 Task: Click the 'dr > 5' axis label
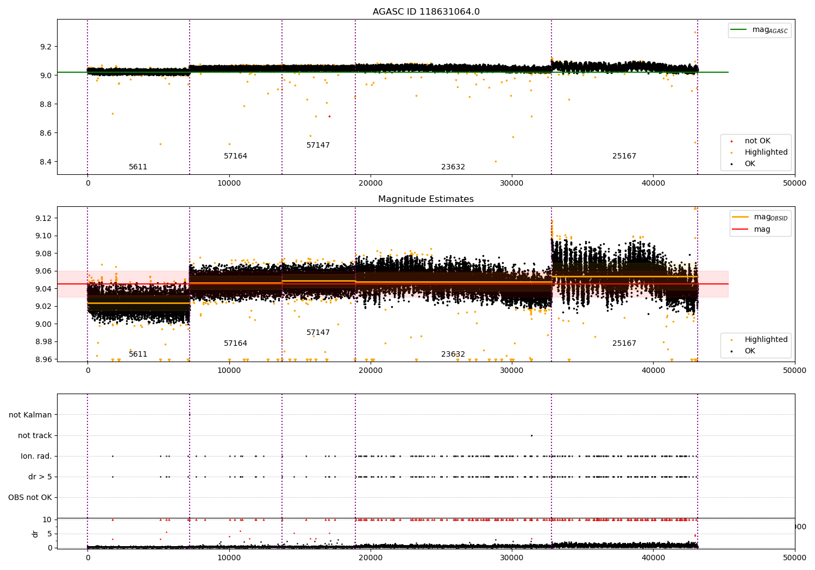point(40,477)
